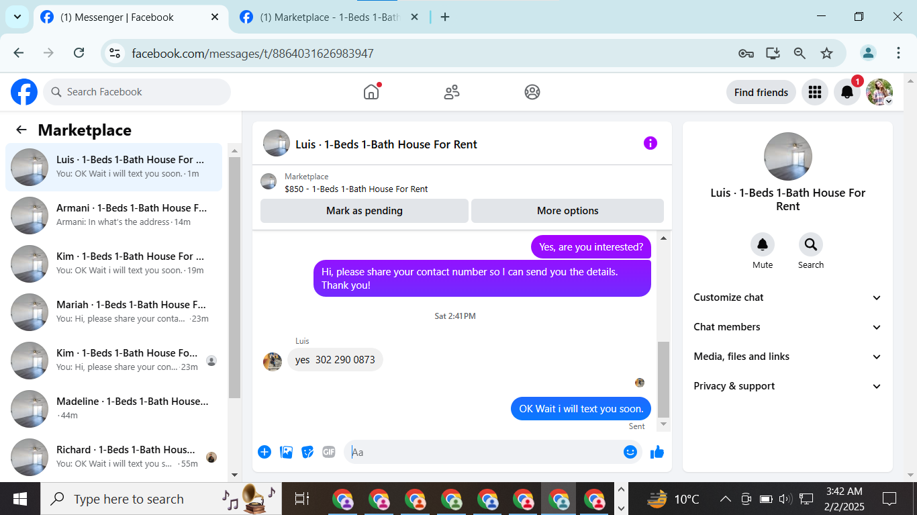Image resolution: width=917 pixels, height=515 pixels.
Task: Open the notifications bell with badge
Action: tap(847, 92)
